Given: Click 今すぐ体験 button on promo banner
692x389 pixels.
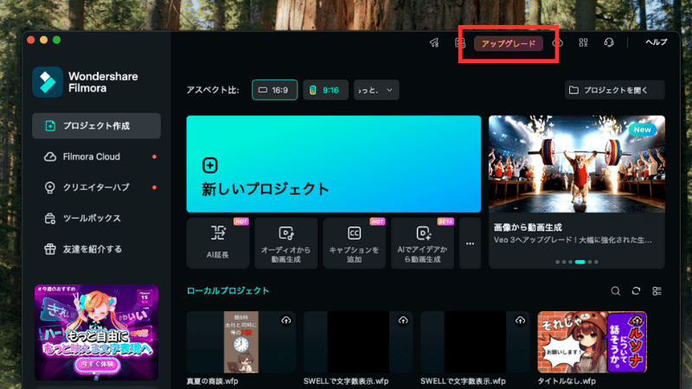Looking at the screenshot, I should click(97, 364).
